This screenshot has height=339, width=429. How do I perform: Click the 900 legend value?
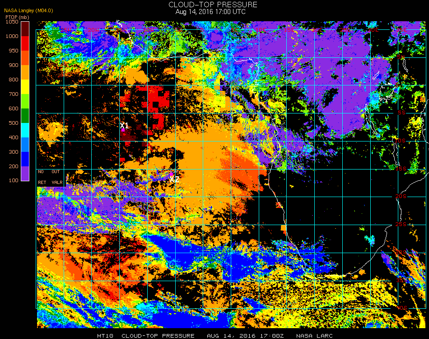(x=14, y=65)
